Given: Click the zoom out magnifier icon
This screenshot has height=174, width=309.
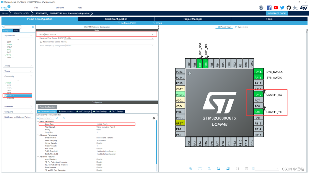Looking at the screenshot, I should tap(209, 168).
